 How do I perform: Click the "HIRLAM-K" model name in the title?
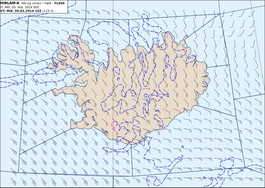click(10, 3)
